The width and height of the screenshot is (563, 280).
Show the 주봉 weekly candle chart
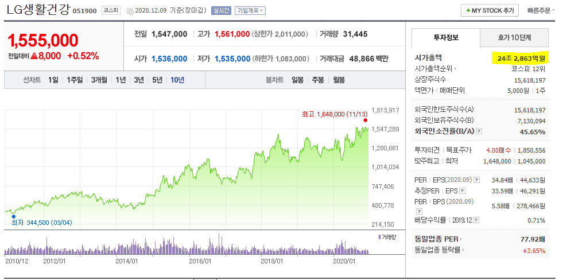(318, 80)
